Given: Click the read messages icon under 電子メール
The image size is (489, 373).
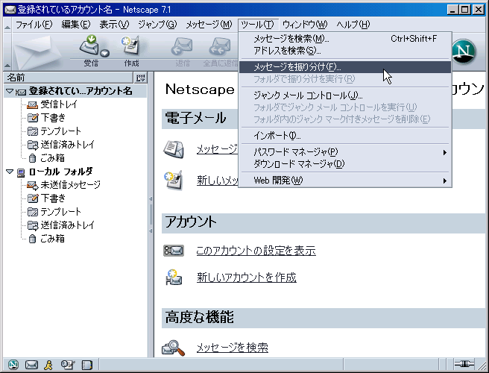Looking at the screenshot, I should tap(174, 149).
